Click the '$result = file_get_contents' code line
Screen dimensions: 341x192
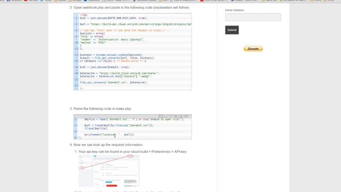click(117, 58)
